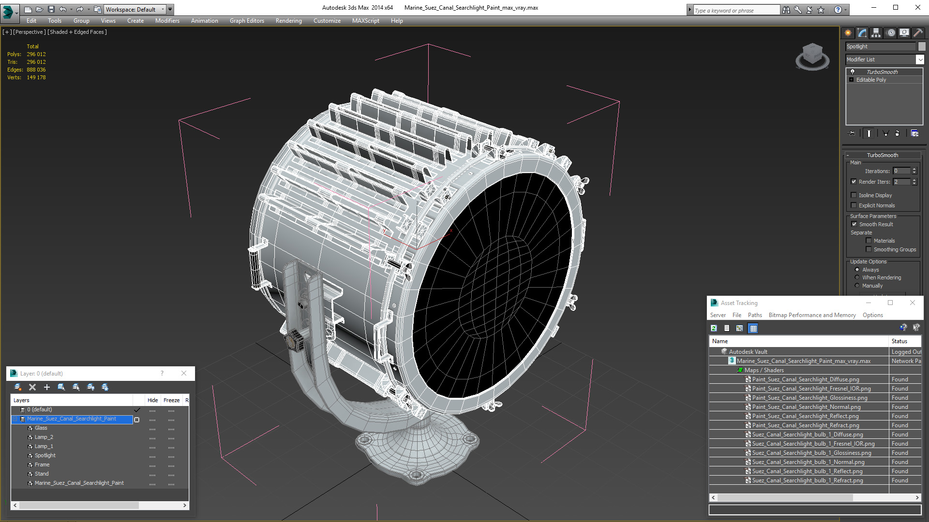The width and height of the screenshot is (929, 522).
Task: Enable the Isoline Display checkbox
Action: (x=854, y=195)
